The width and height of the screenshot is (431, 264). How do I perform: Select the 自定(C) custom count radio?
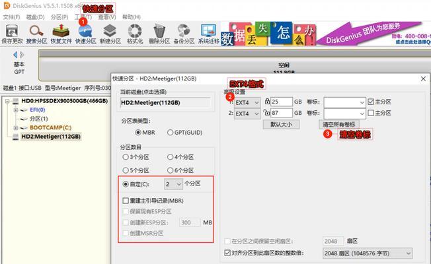click(x=126, y=184)
